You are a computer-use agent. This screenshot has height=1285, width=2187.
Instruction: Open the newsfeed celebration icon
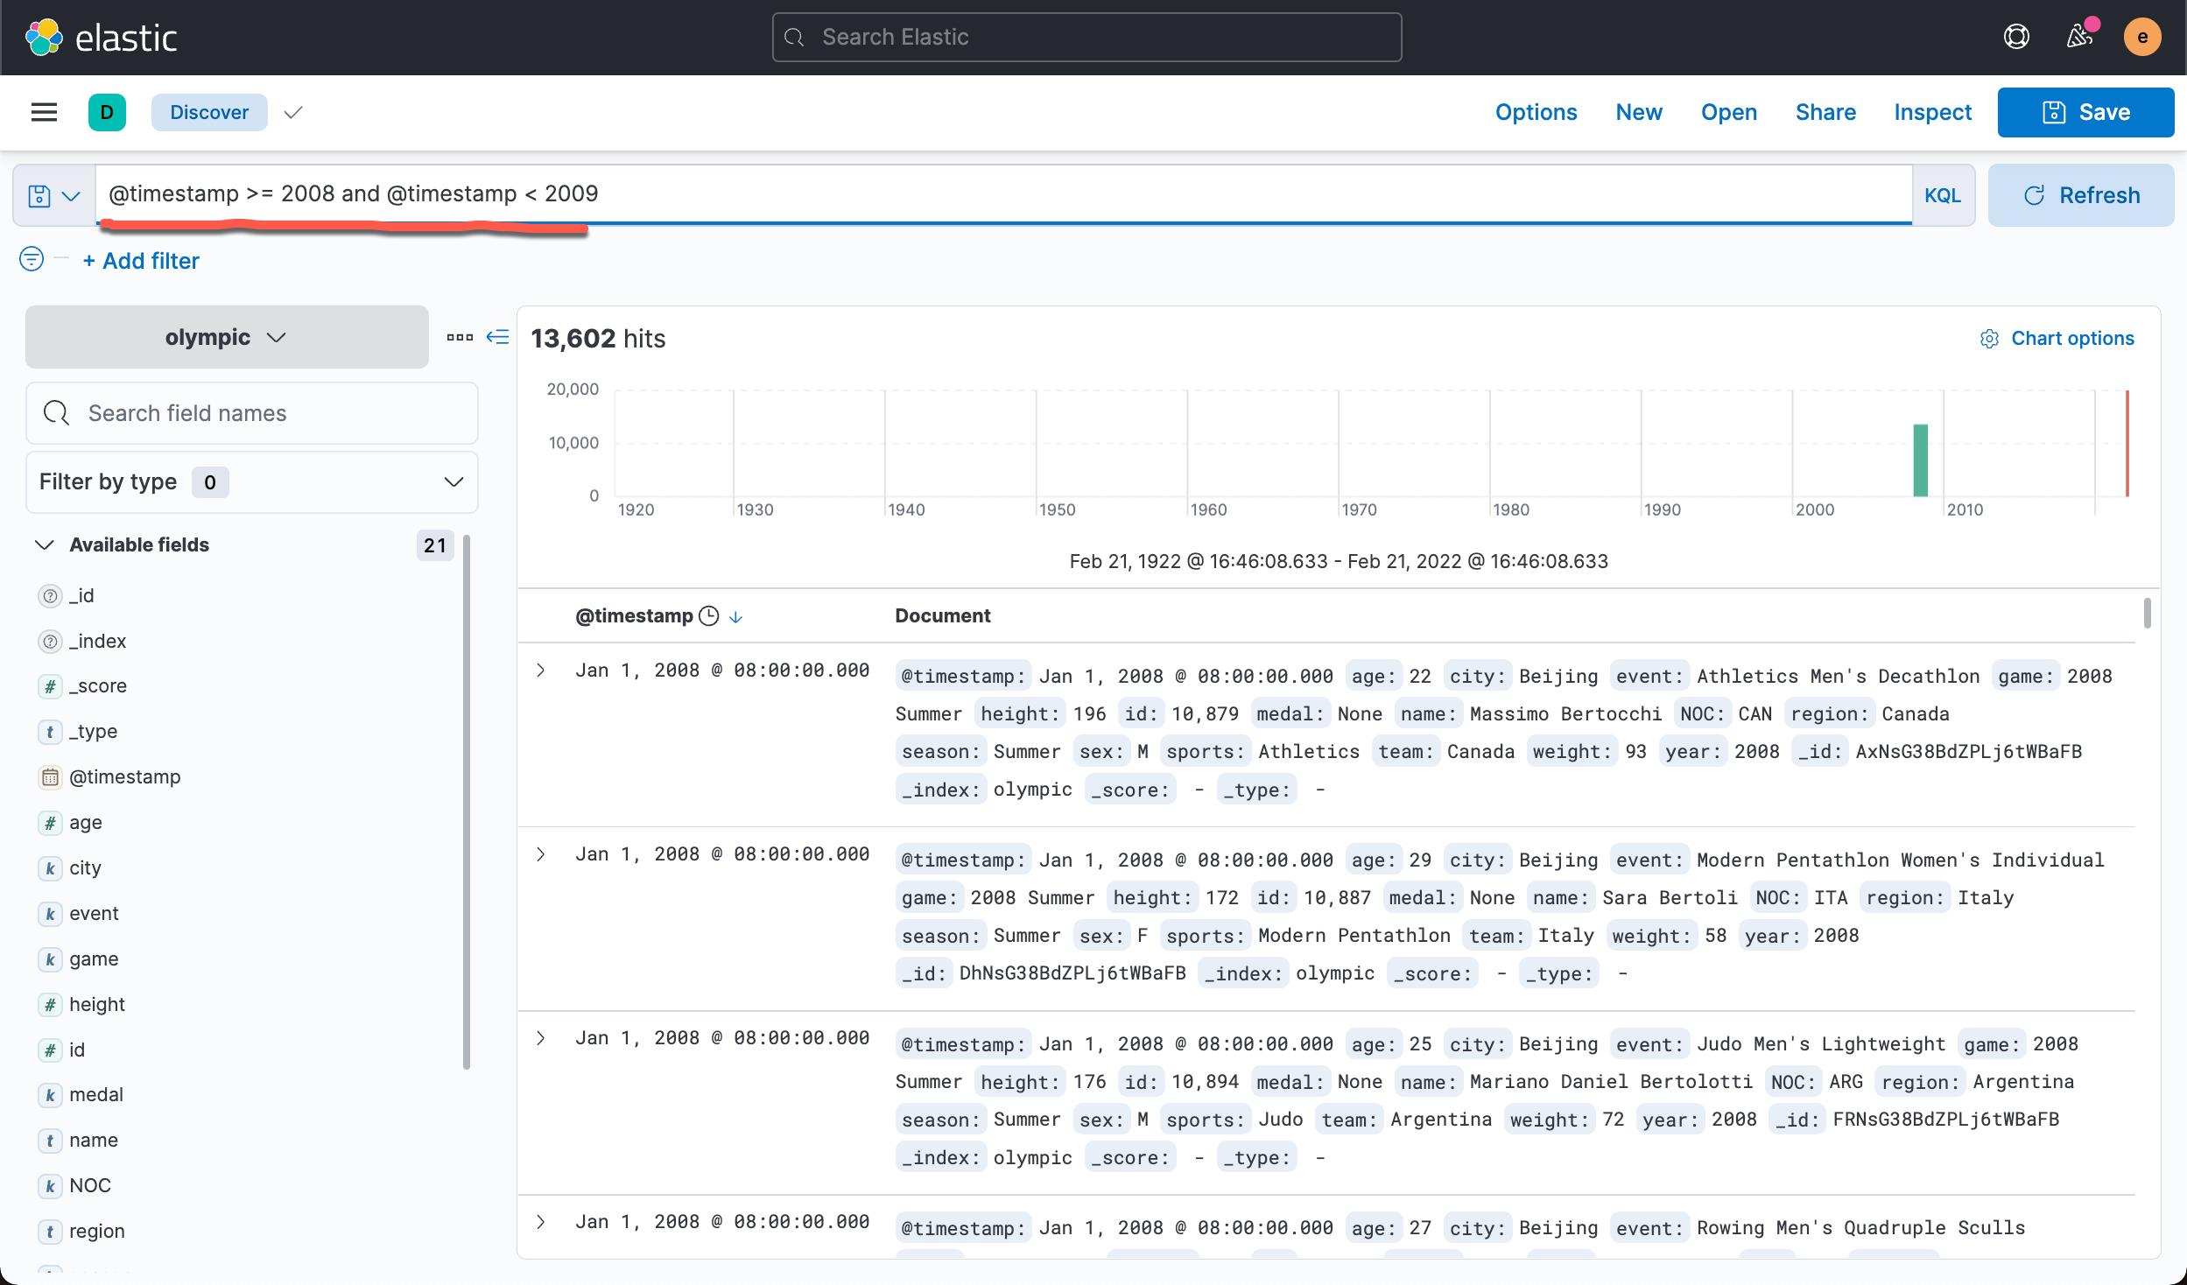[x=2079, y=36]
